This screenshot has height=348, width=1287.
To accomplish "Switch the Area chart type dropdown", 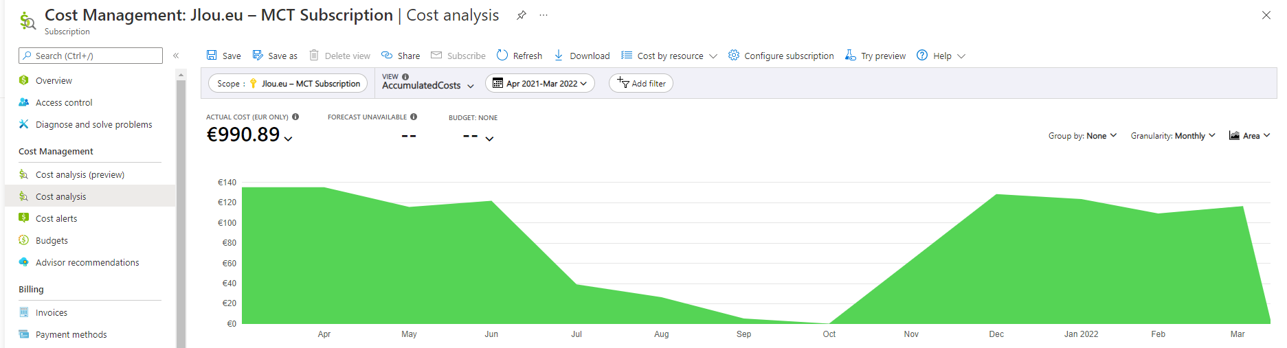I will pos(1249,136).
